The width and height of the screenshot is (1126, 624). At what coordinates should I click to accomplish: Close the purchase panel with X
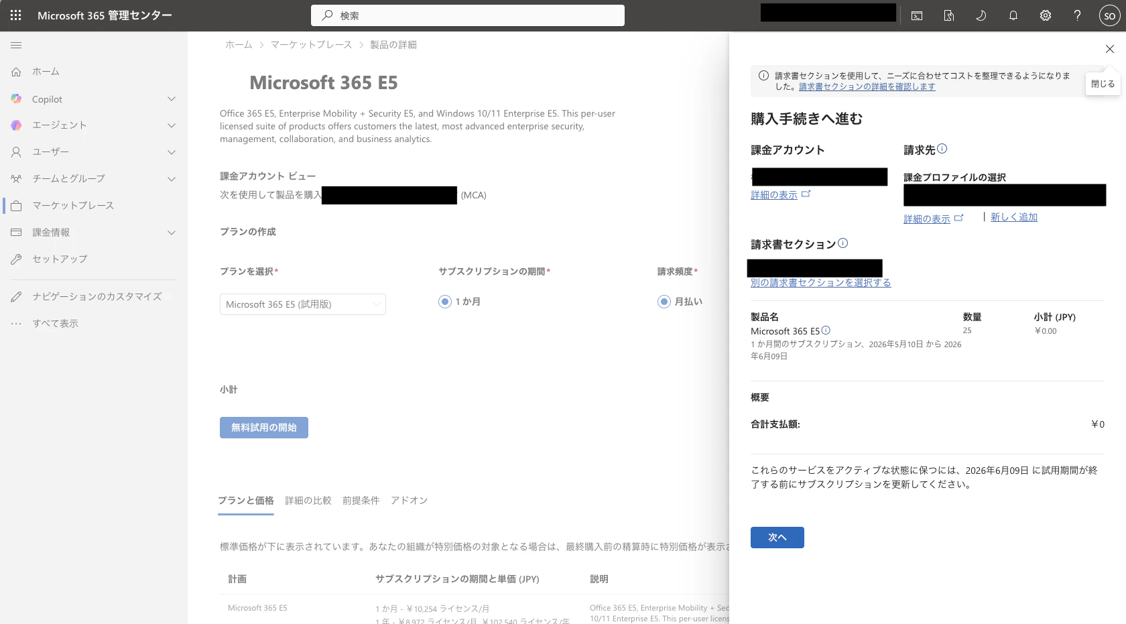tap(1109, 49)
